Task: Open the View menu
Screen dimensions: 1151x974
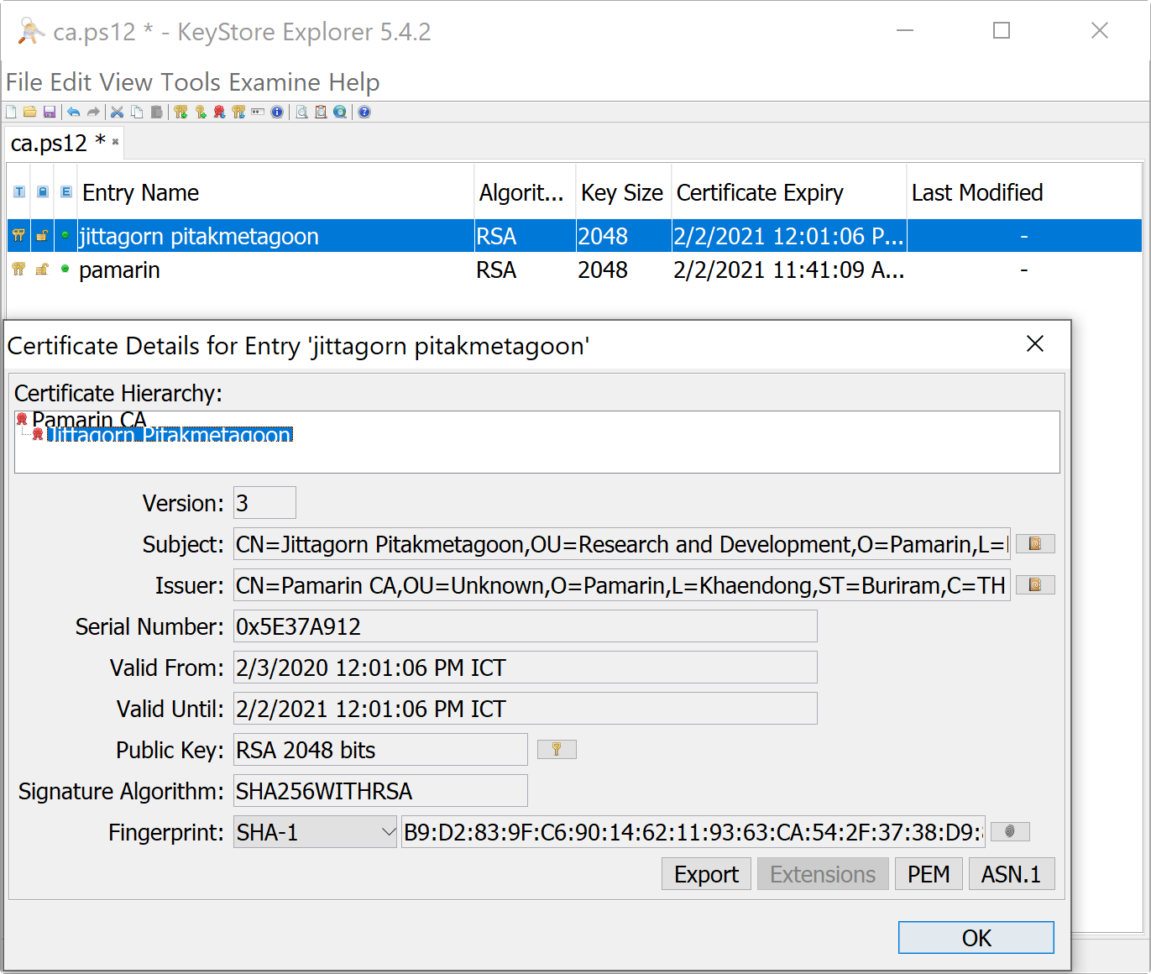Action: [x=126, y=82]
